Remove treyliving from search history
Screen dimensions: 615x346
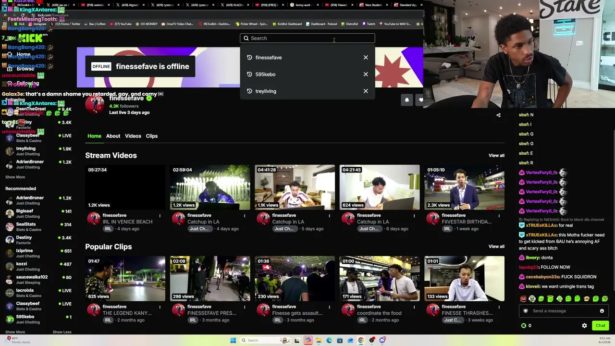366,91
